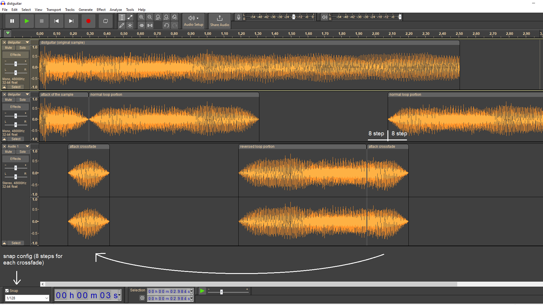The height and width of the screenshot is (305, 543).
Task: Solo the Audio 1 track
Action: pyautogui.click(x=22, y=152)
